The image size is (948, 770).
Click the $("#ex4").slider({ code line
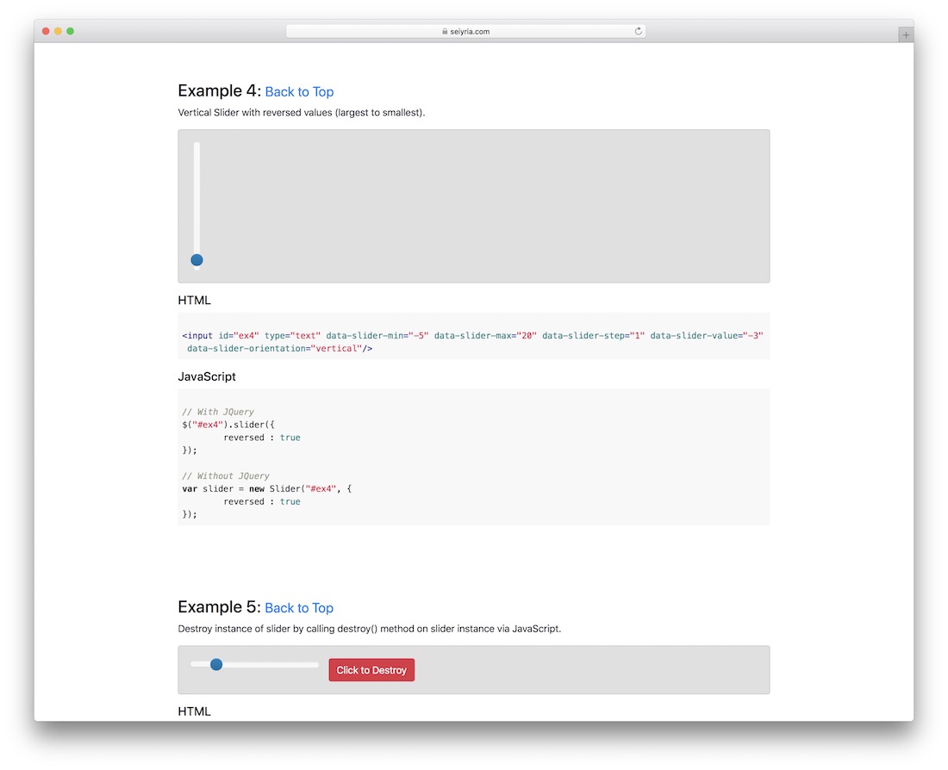(228, 425)
